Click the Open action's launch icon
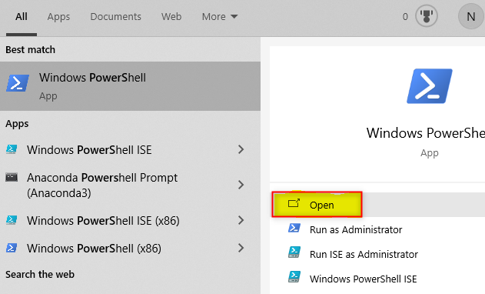Viewport: 485px width, 294px height. point(294,203)
